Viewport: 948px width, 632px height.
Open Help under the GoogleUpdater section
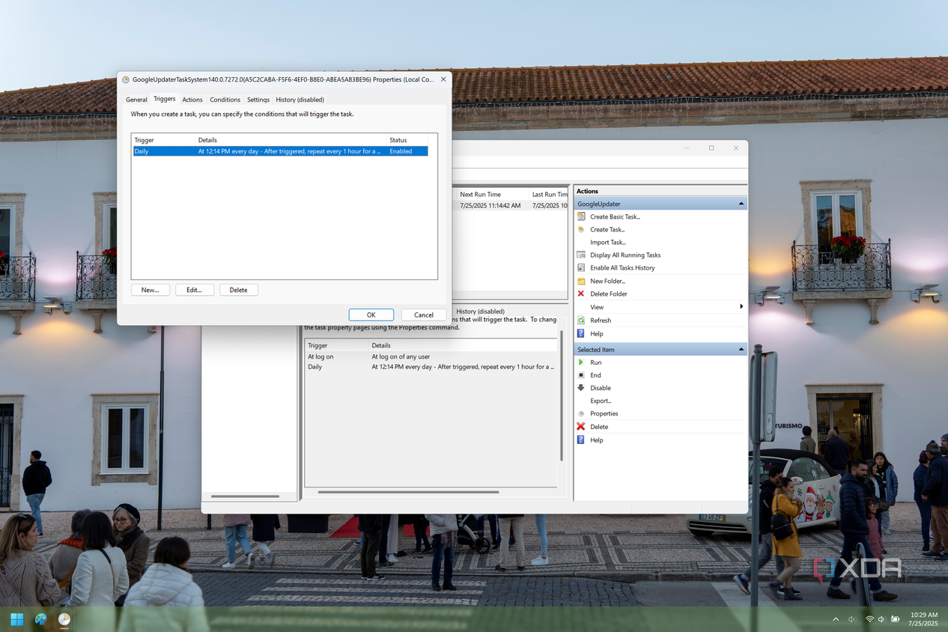pos(596,334)
